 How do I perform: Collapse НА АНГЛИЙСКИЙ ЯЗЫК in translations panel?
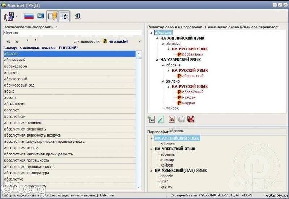pyautogui.click(x=151, y=138)
